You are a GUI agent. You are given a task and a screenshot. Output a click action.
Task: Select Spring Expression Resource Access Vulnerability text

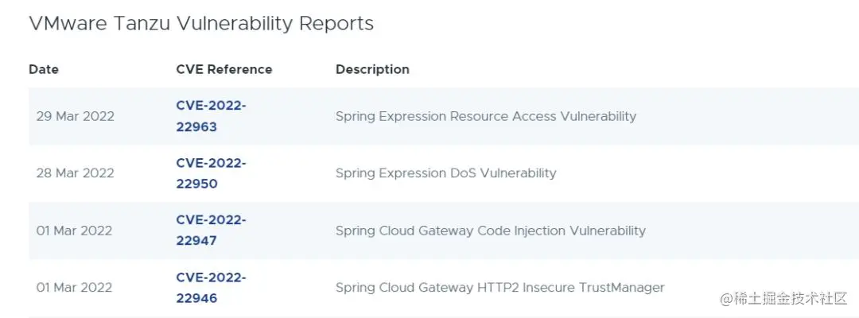485,116
